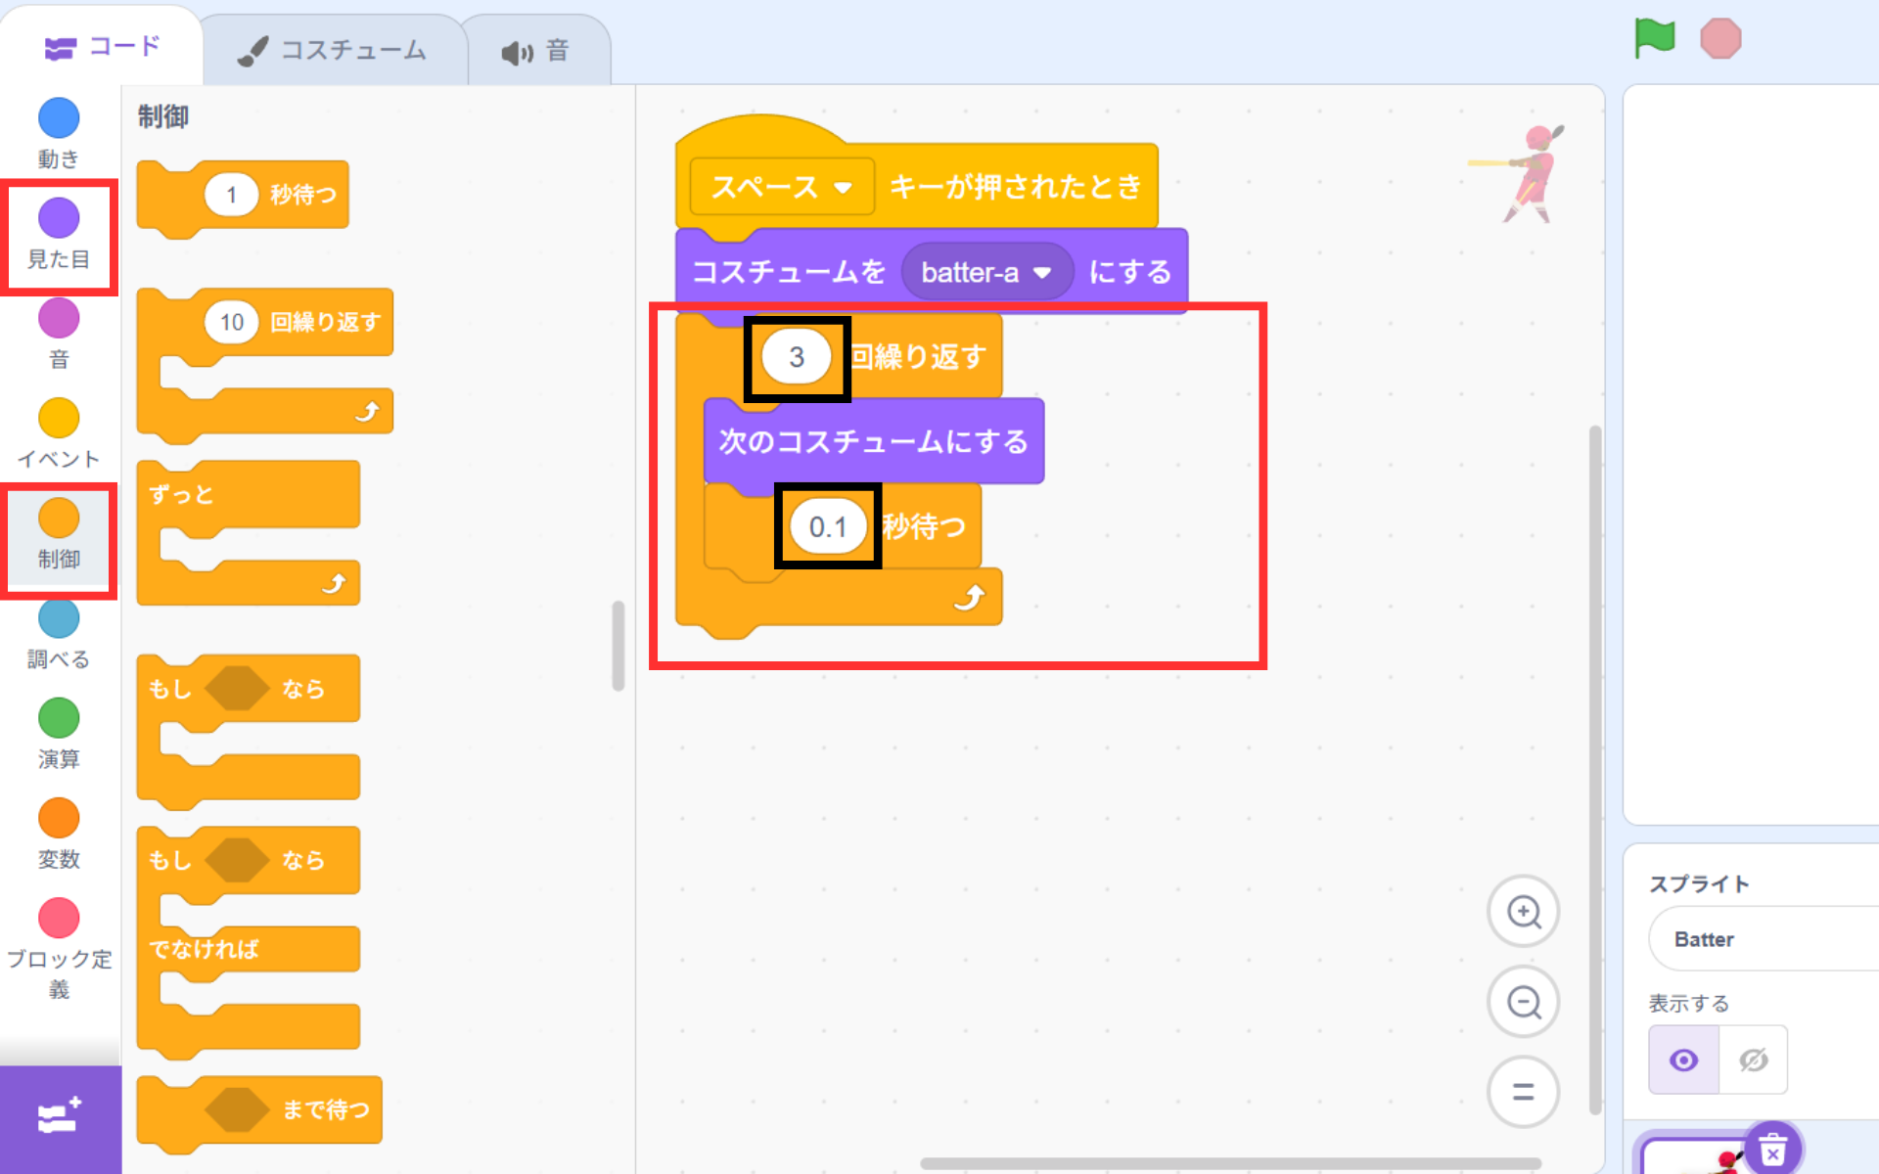This screenshot has width=1879, height=1174.
Task: Click the red stop button
Action: pos(1720,39)
